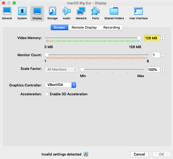Click the 100% scale factor field
Screen dimensions: 173x159
click(x=153, y=70)
